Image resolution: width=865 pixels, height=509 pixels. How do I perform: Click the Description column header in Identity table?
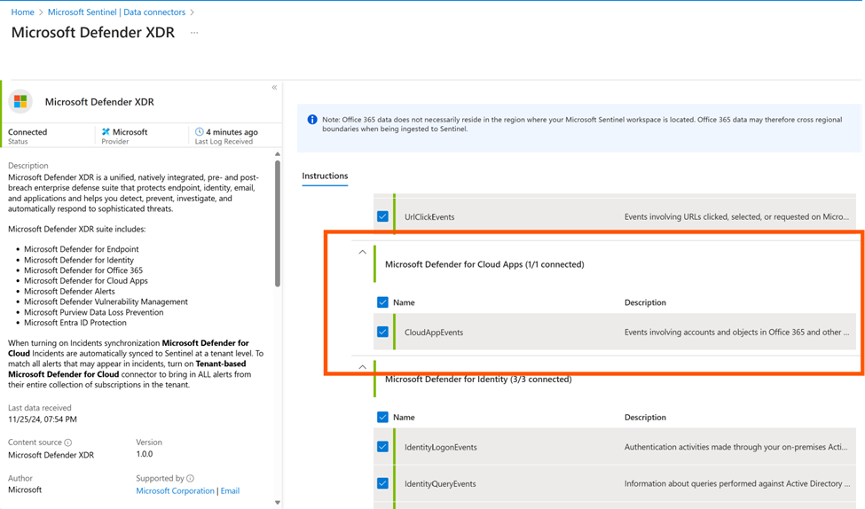pos(645,417)
